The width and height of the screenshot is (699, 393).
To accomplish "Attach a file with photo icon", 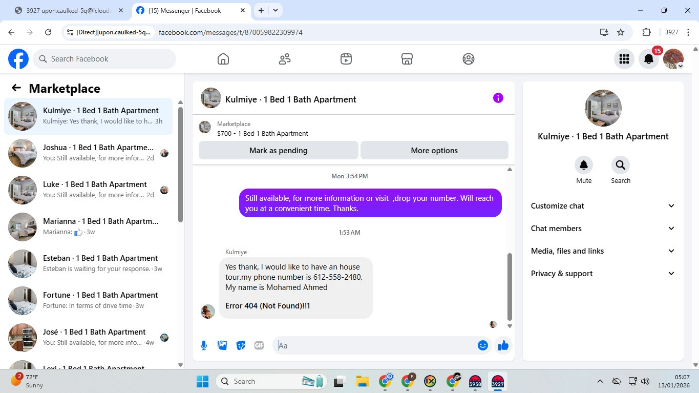I will point(222,345).
